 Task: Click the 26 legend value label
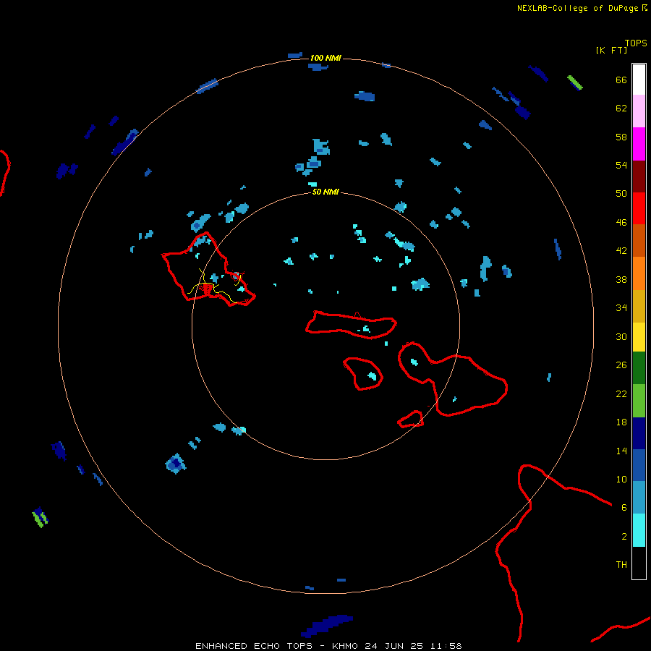(x=621, y=365)
